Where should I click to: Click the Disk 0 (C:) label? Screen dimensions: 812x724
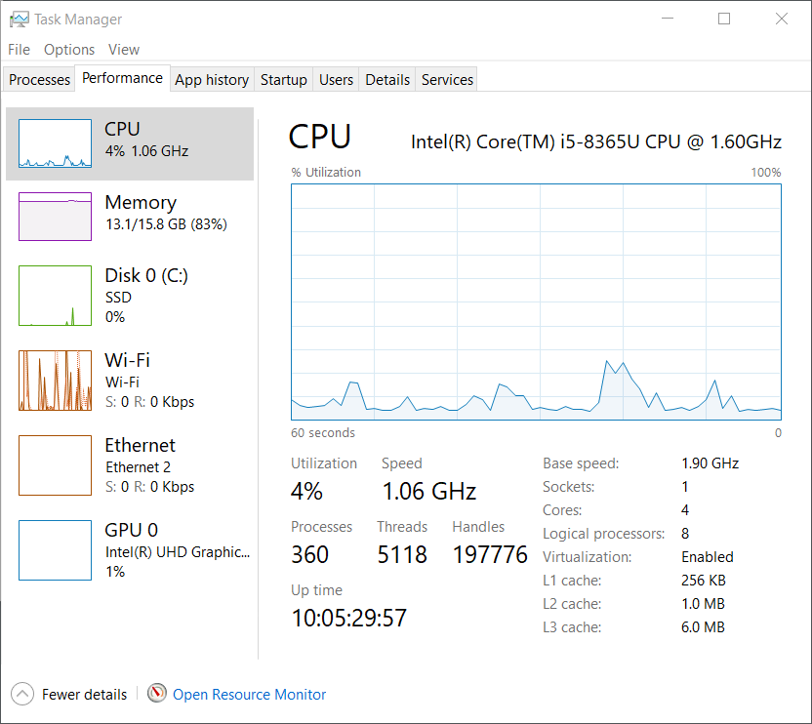(x=146, y=275)
